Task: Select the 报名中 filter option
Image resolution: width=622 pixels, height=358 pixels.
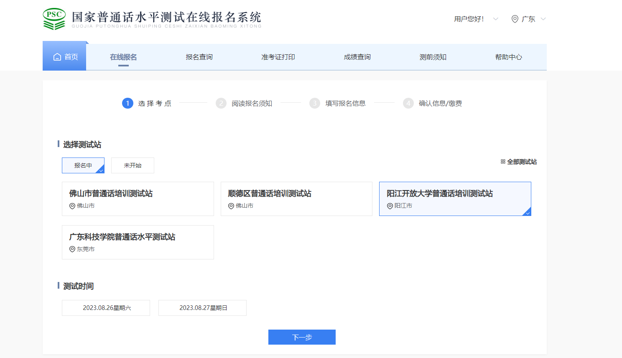Action: point(83,165)
